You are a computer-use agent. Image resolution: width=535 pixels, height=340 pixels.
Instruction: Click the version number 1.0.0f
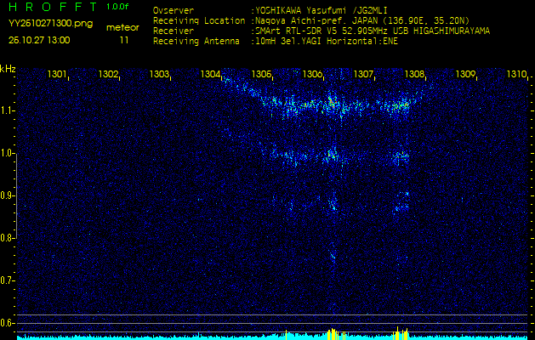click(x=118, y=7)
